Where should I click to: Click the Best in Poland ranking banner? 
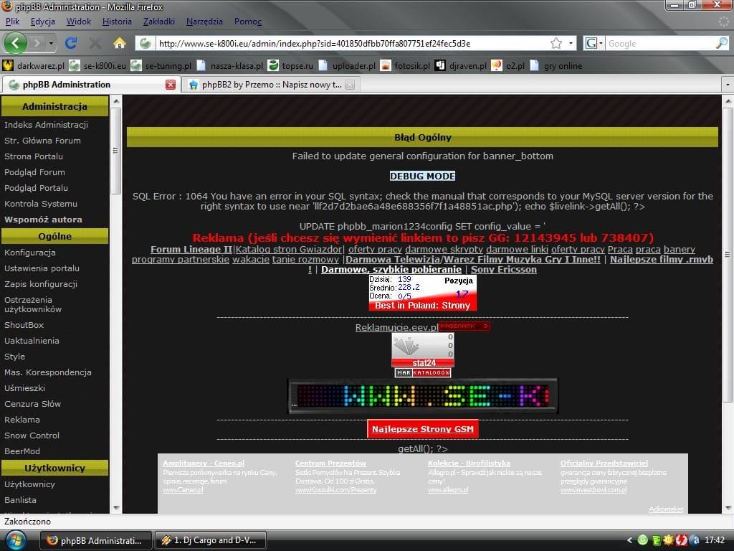423,293
